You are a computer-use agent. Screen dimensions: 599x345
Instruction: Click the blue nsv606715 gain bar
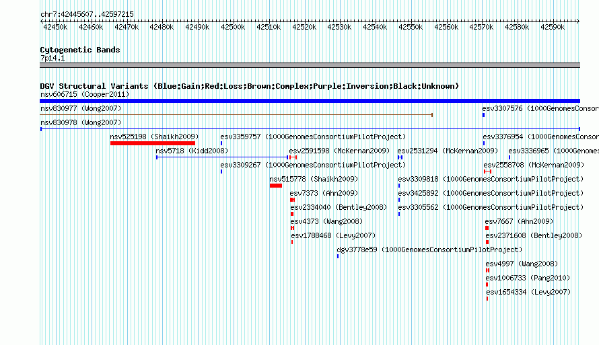(x=310, y=101)
